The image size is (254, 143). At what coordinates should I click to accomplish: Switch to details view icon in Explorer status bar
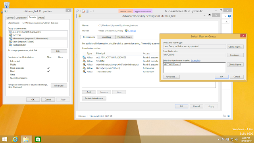[225, 116]
